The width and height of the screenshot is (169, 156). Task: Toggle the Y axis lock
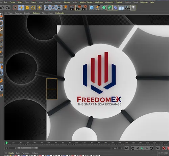pos(53,8)
